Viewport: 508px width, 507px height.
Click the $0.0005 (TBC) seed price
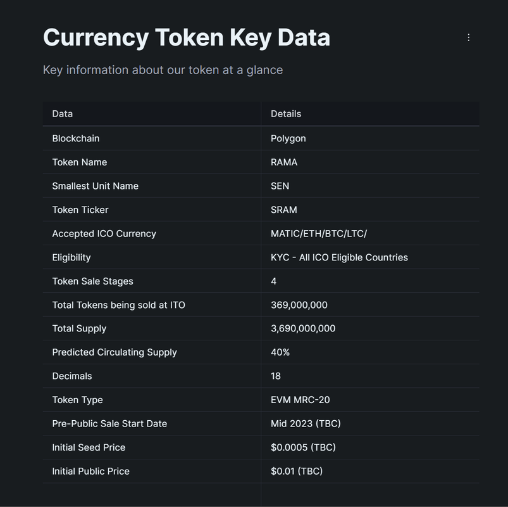[x=303, y=447]
